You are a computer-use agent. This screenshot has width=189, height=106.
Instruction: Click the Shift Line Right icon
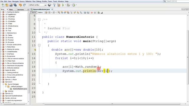point(88,12)
